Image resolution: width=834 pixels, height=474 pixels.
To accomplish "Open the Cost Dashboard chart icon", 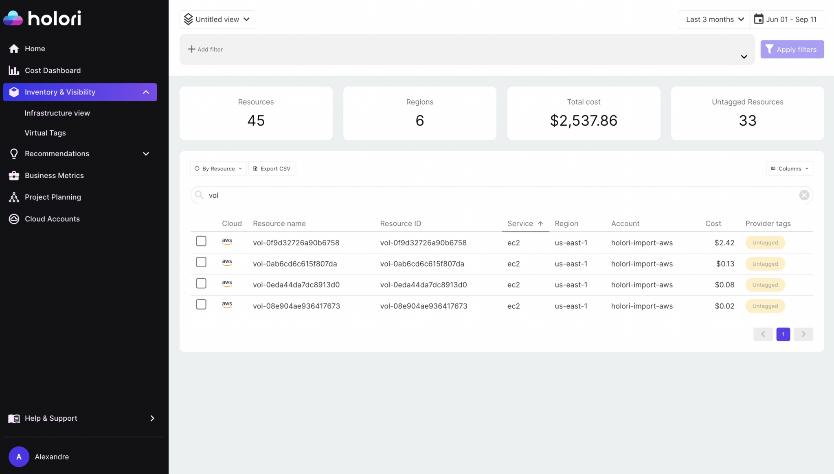I will pyautogui.click(x=14, y=70).
